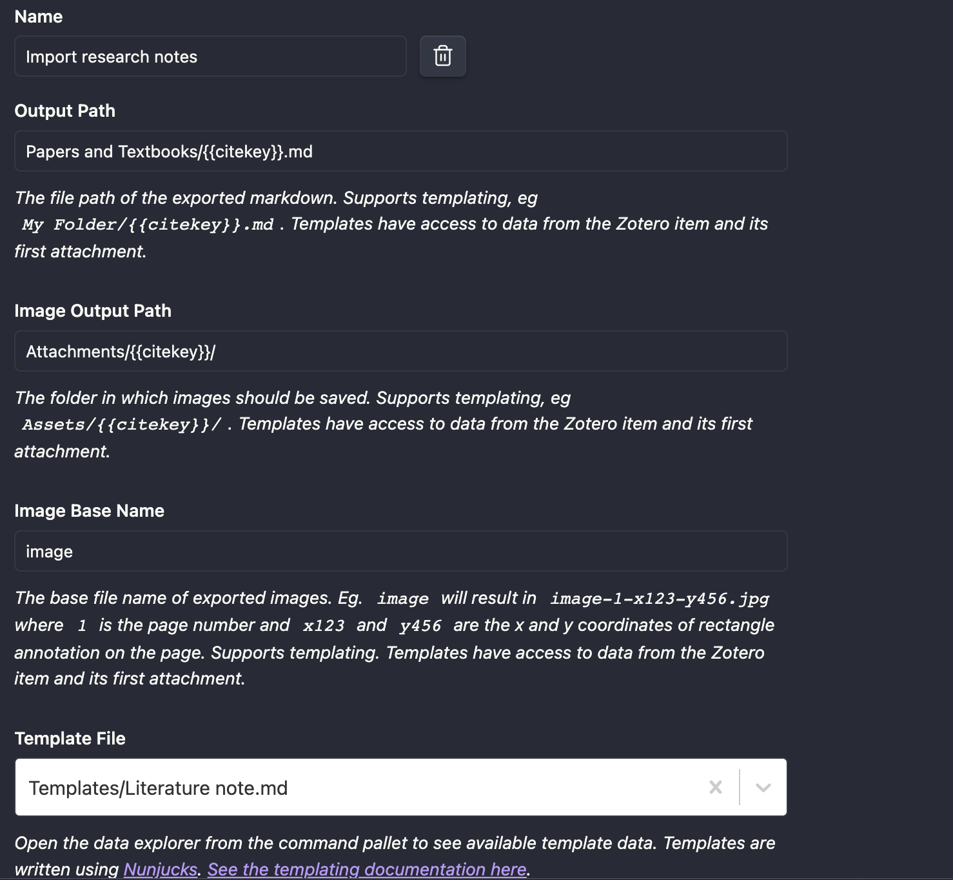Edit the Output Path field

pos(400,151)
